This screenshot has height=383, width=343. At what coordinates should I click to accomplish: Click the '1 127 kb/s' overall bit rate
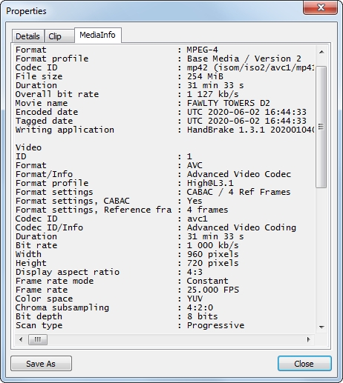click(213, 94)
